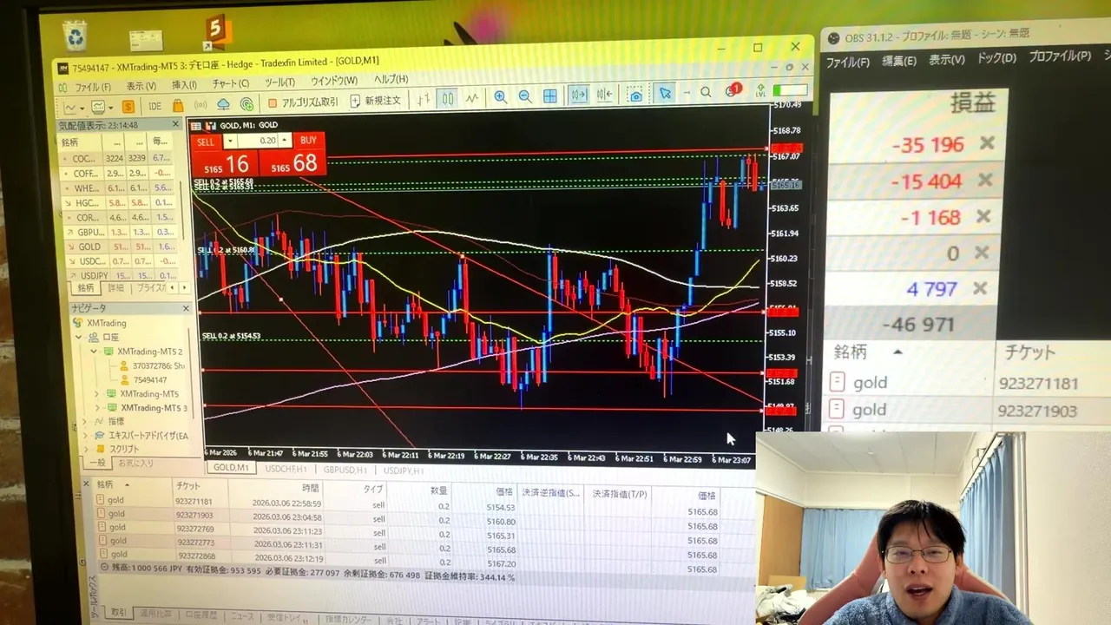Open the 表示(V) menu in MT5
Screen dimensions: 1111x625
point(141,86)
